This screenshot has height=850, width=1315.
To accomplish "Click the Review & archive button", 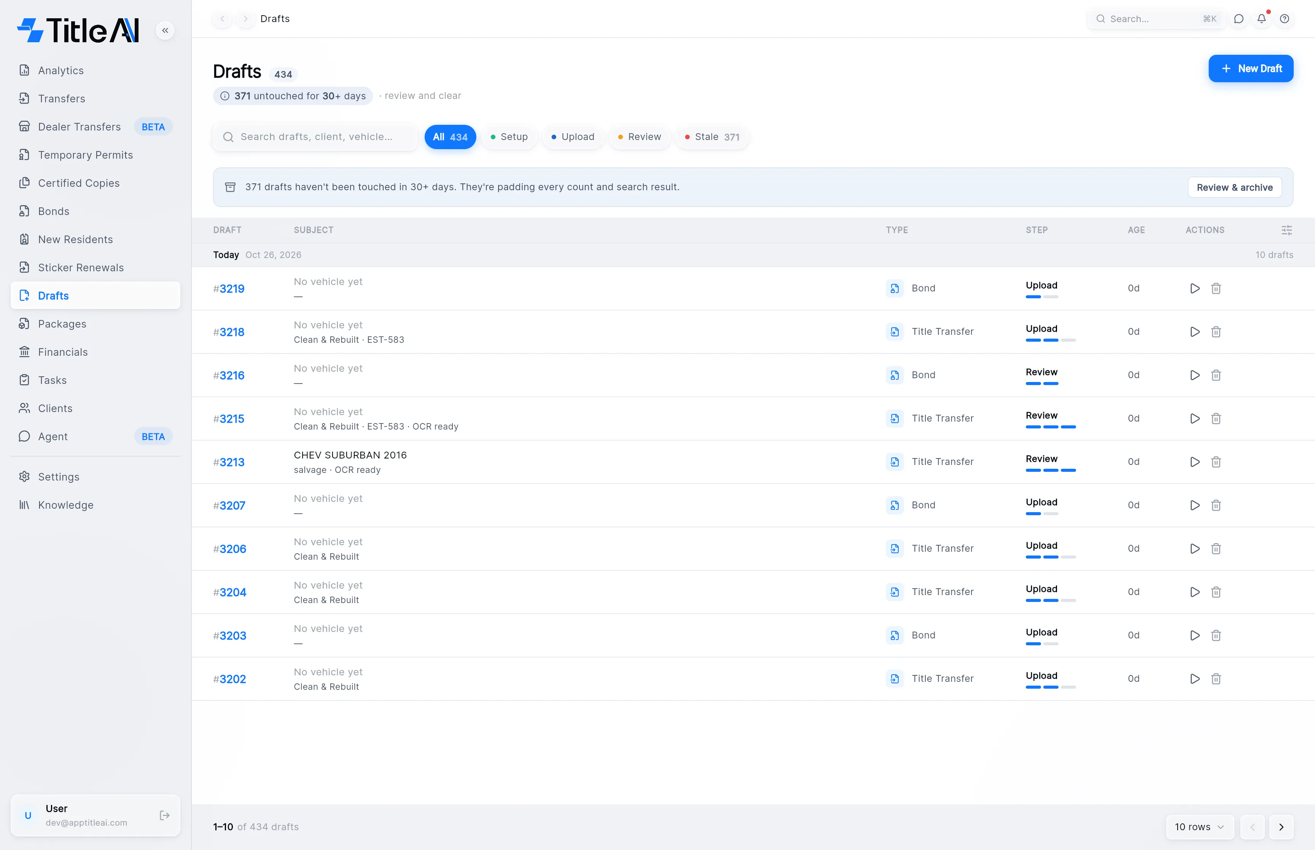I will tap(1234, 188).
